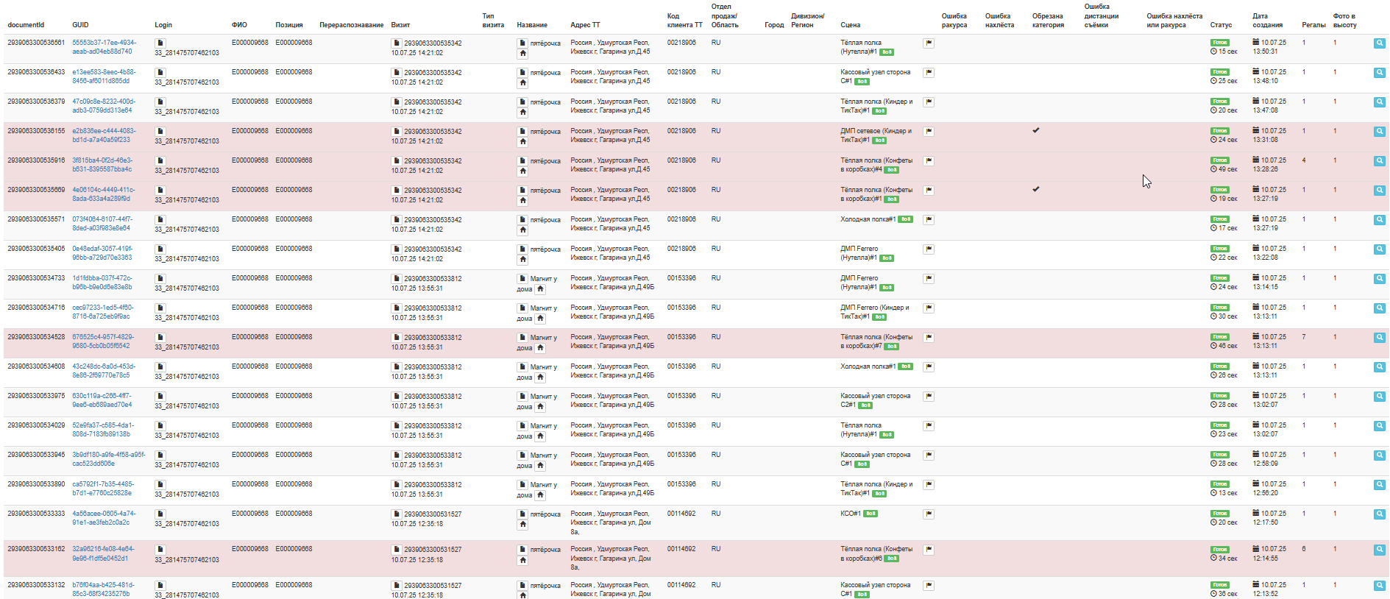The width and height of the screenshot is (1390, 599).
Task: Open GUID link 55553b37-17ee-4934
Action: click(104, 47)
